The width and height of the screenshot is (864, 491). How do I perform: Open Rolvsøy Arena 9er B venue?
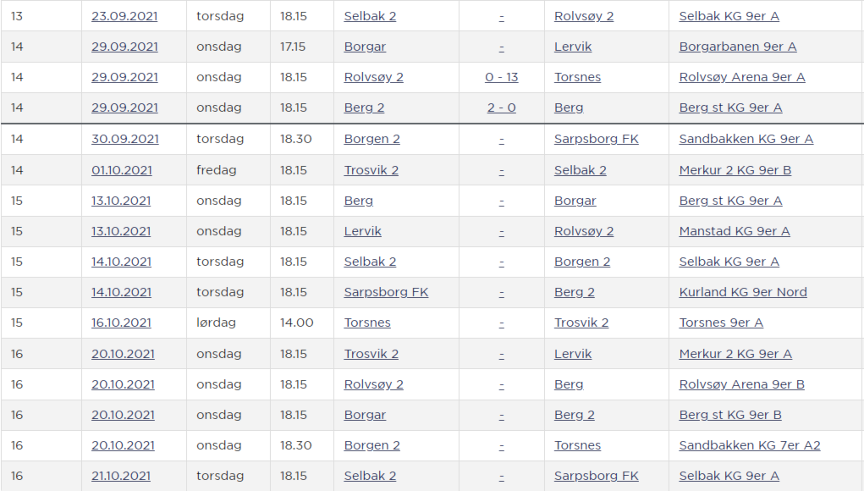click(x=741, y=384)
